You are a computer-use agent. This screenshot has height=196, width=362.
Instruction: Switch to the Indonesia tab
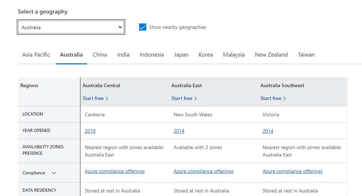152,55
